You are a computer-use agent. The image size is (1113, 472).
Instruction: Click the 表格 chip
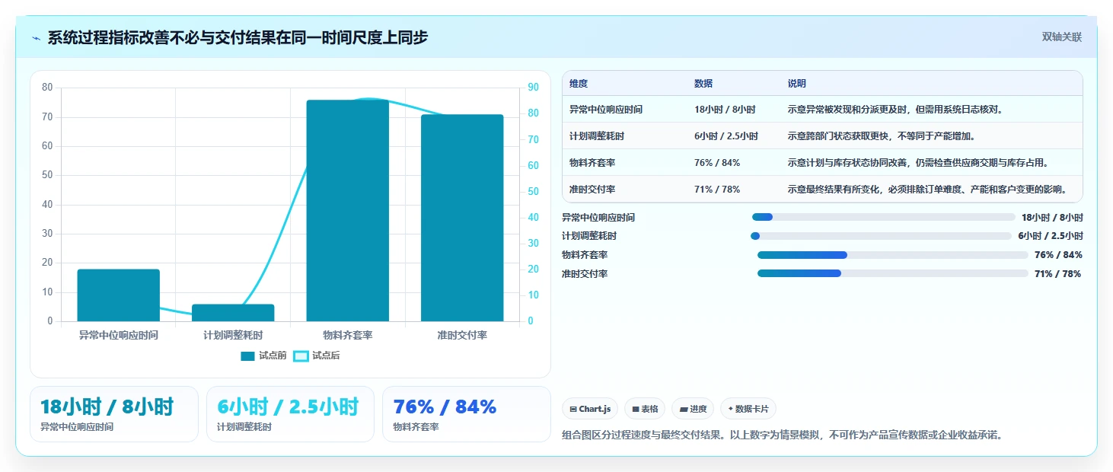click(644, 409)
